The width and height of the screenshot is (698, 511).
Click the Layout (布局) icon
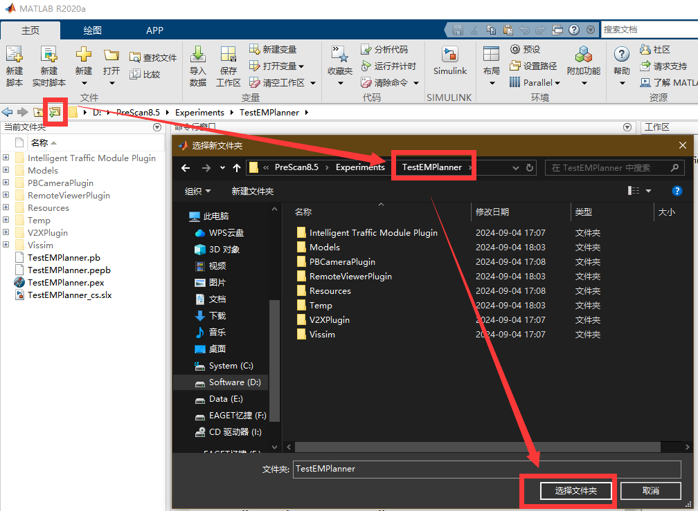(x=491, y=55)
